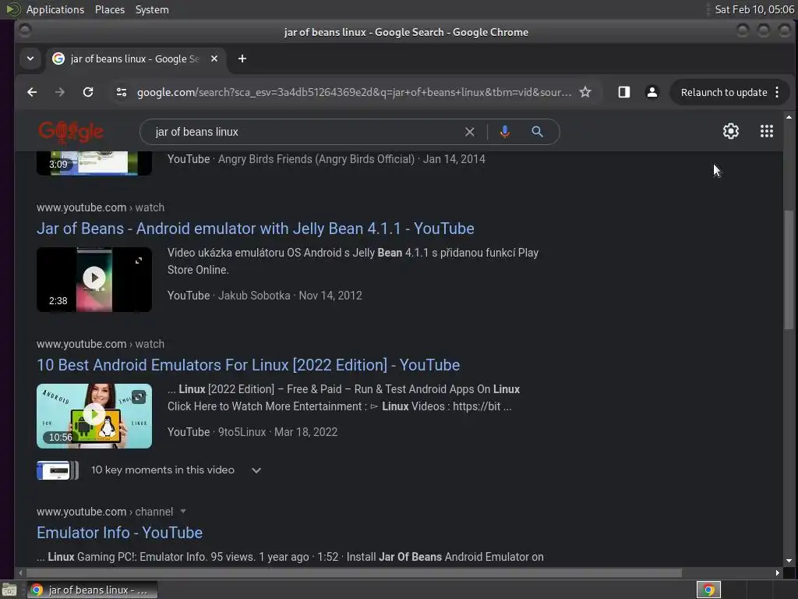
Task: Open Google quick settings gear
Action: [731, 131]
